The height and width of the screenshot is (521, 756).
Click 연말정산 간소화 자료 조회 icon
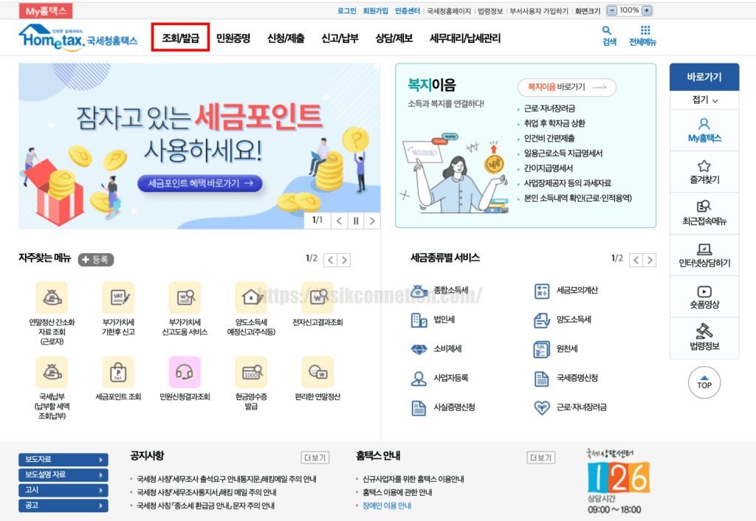coord(52,298)
